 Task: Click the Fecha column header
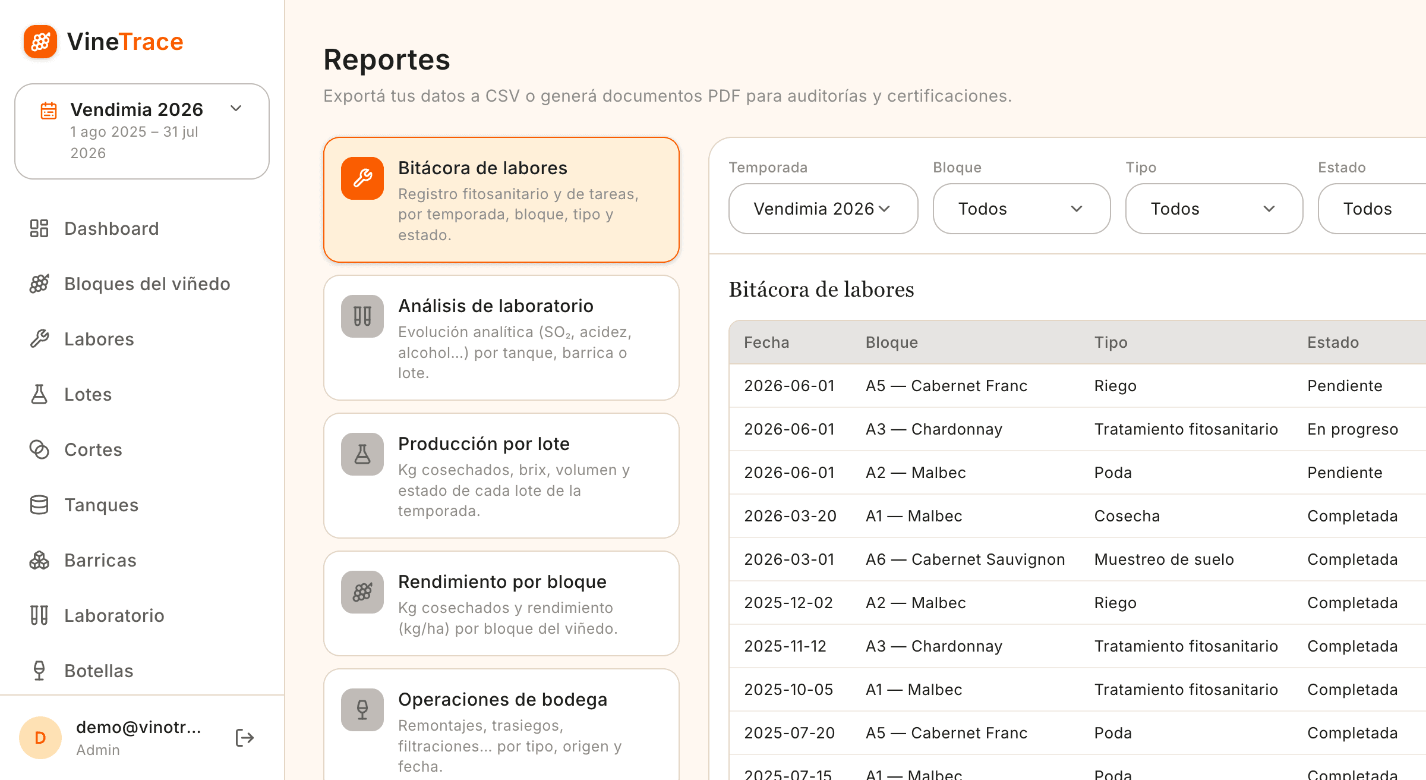tap(766, 342)
